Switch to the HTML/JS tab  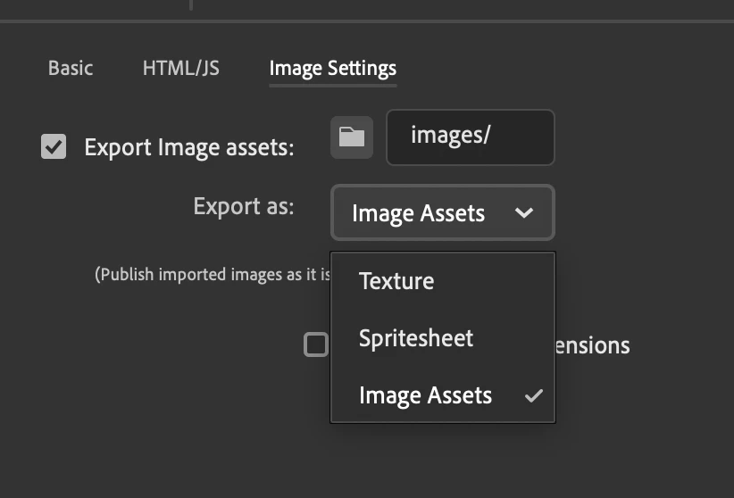[181, 68]
